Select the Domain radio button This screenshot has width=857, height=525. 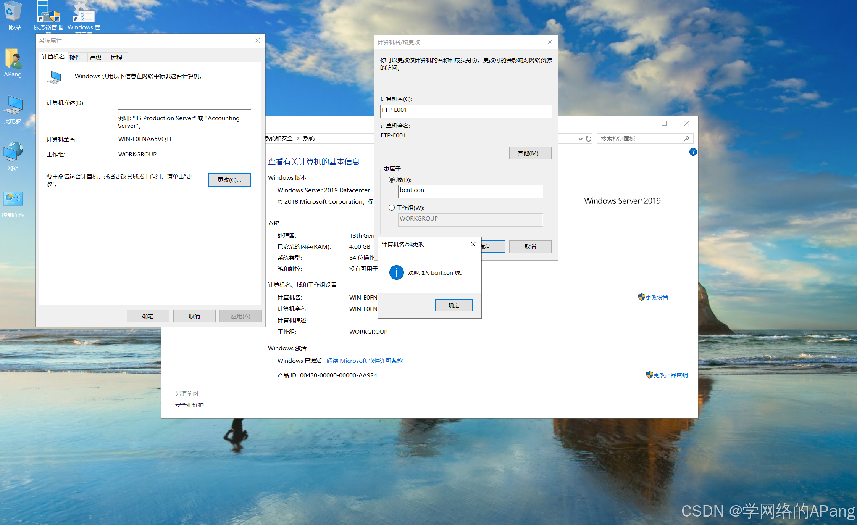[392, 180]
